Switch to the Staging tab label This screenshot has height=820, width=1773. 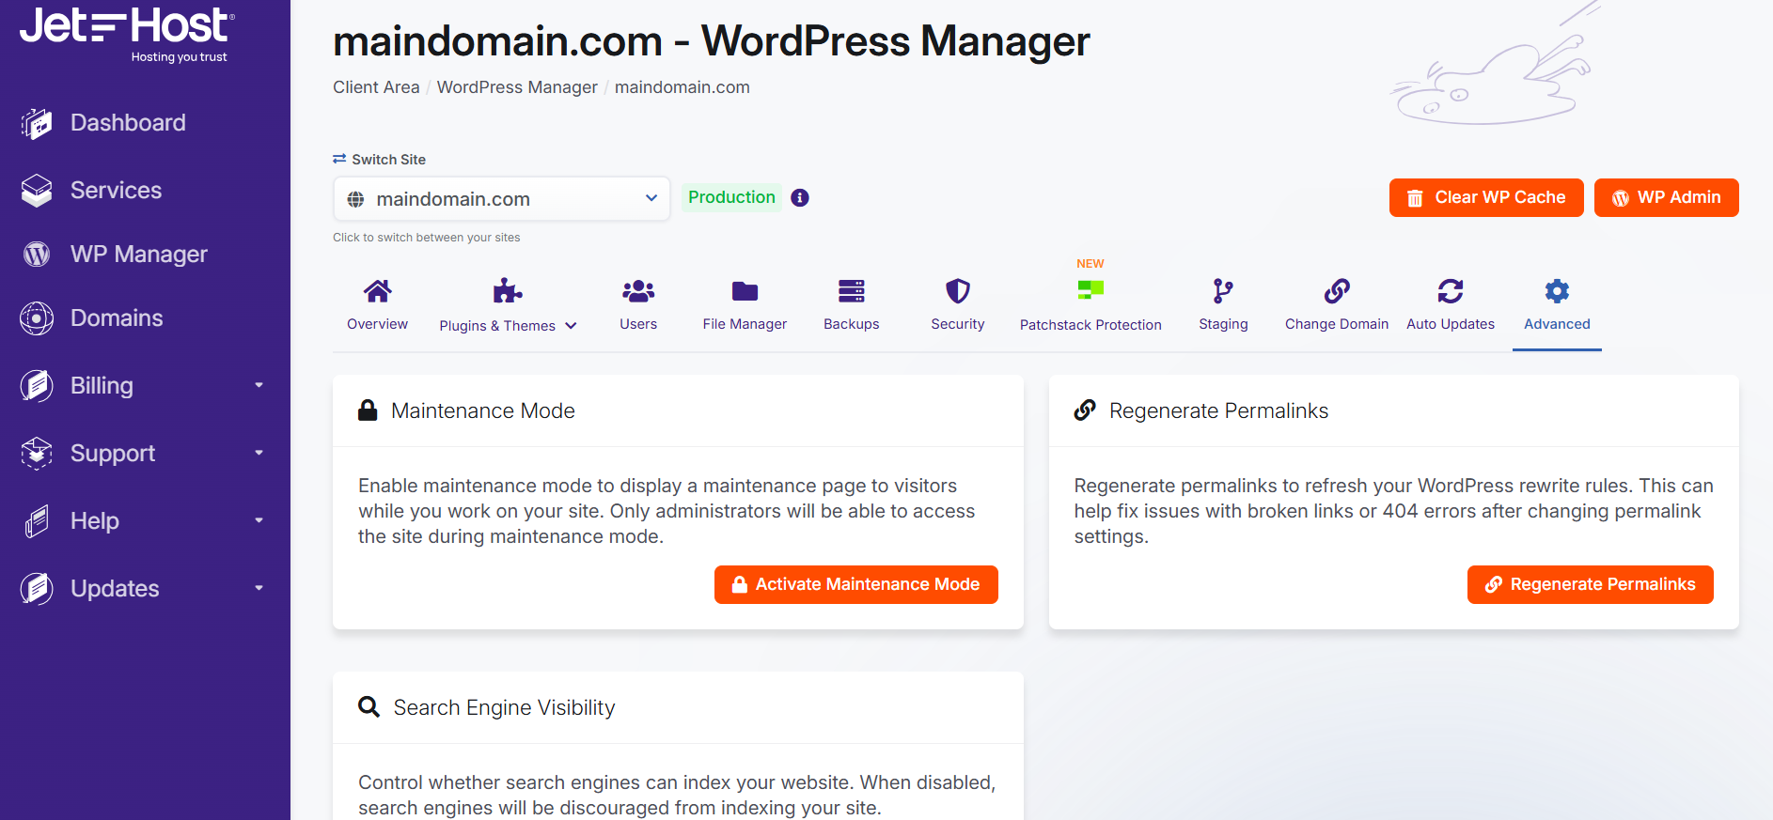point(1223,324)
